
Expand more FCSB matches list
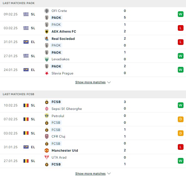(90, 174)
